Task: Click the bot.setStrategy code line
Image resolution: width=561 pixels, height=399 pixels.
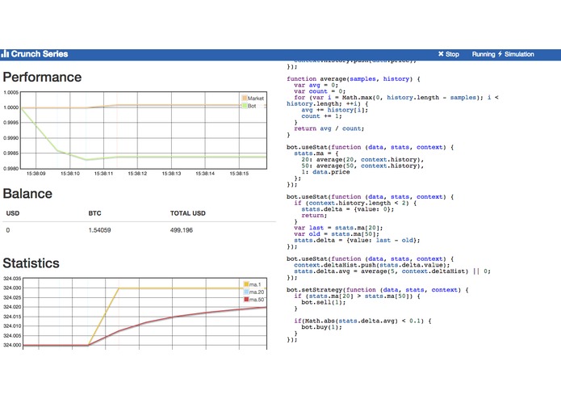Action: [x=378, y=290]
